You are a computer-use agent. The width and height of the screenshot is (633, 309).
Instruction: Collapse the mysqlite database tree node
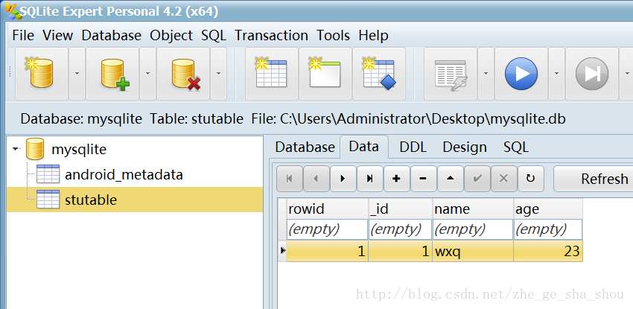point(16,149)
